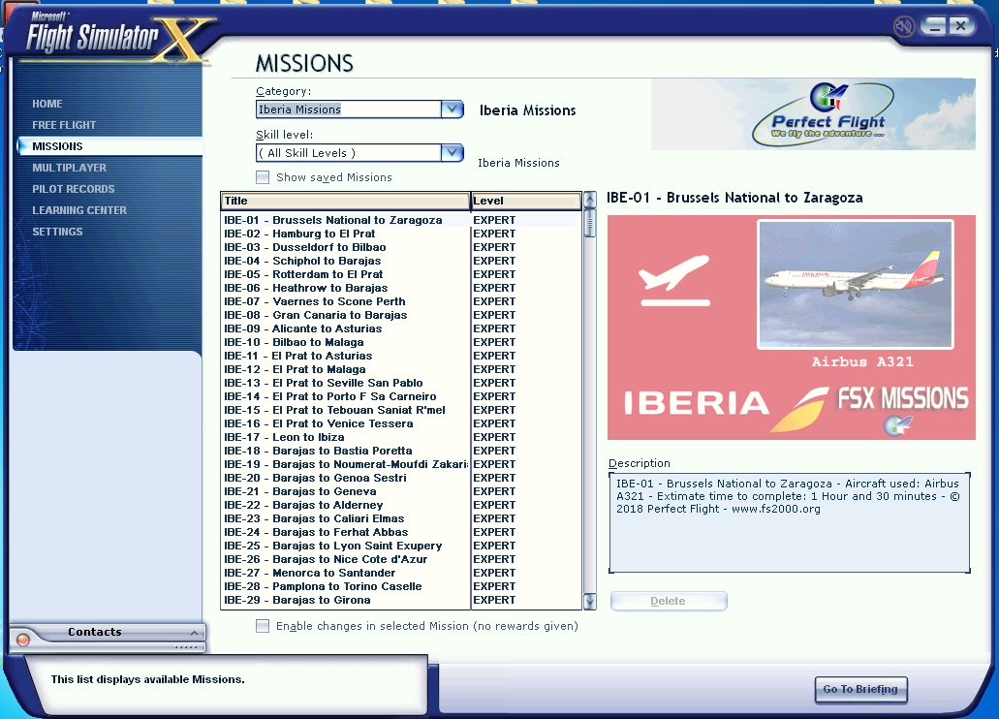Select IBE-01 - Brussels National to Zaragoza

pyautogui.click(x=401, y=220)
